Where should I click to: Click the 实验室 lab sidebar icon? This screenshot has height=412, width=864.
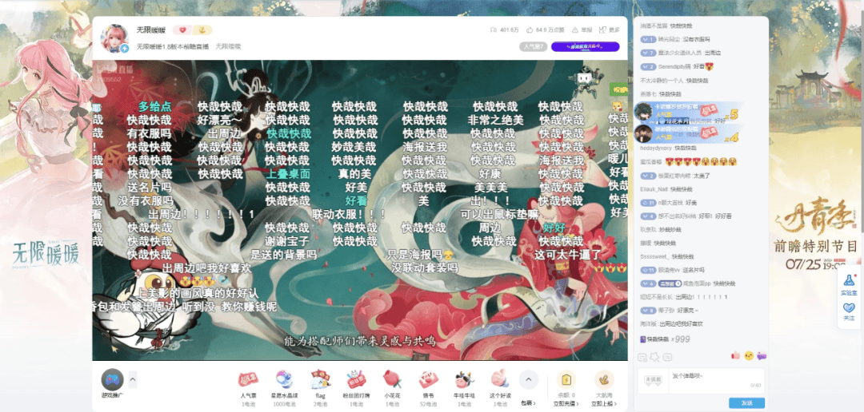849,285
